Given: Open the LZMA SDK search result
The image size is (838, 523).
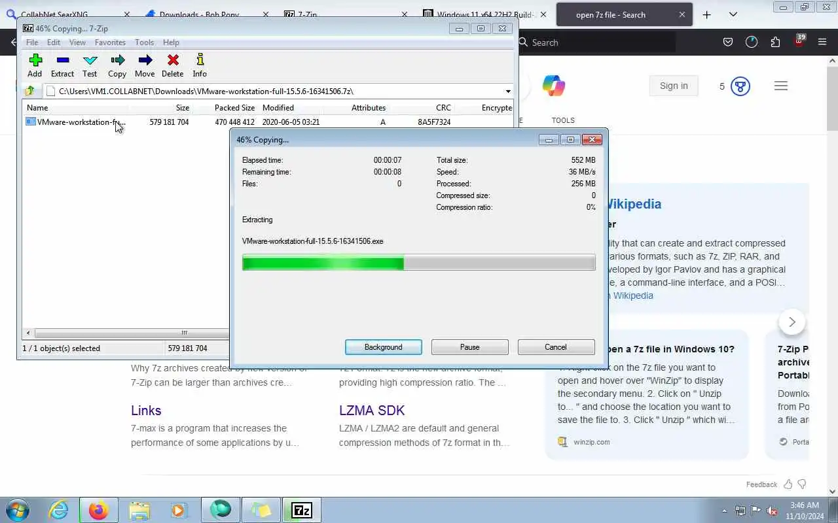Looking at the screenshot, I should [x=372, y=411].
